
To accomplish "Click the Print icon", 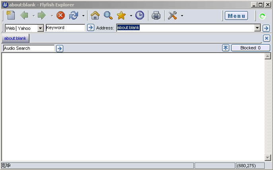I will [156, 16].
